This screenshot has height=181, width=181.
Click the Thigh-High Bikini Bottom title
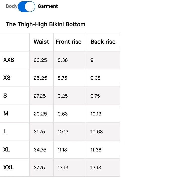tap(46, 24)
